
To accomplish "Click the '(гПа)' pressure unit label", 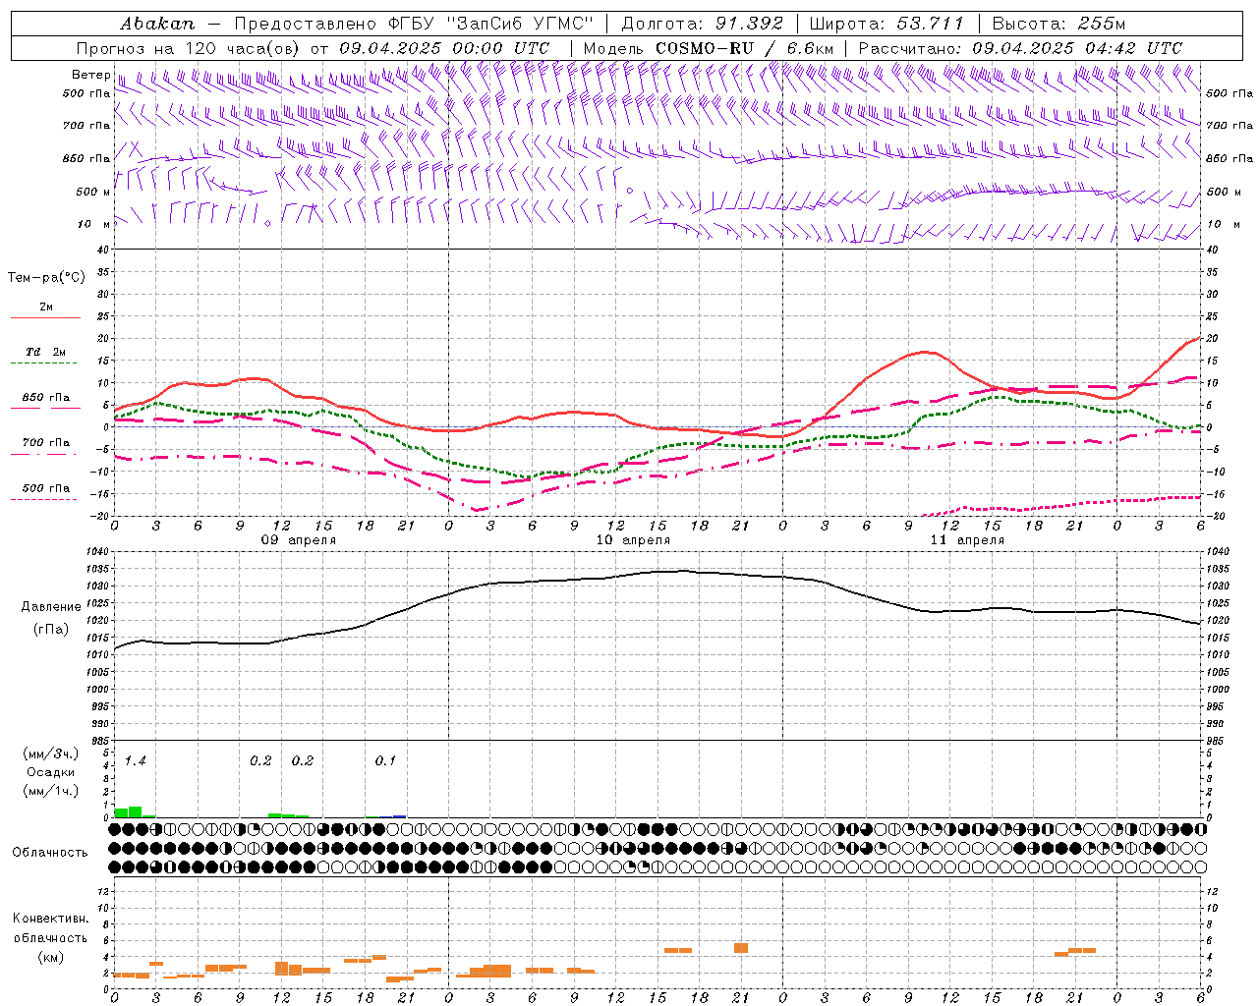I will pos(51,630).
